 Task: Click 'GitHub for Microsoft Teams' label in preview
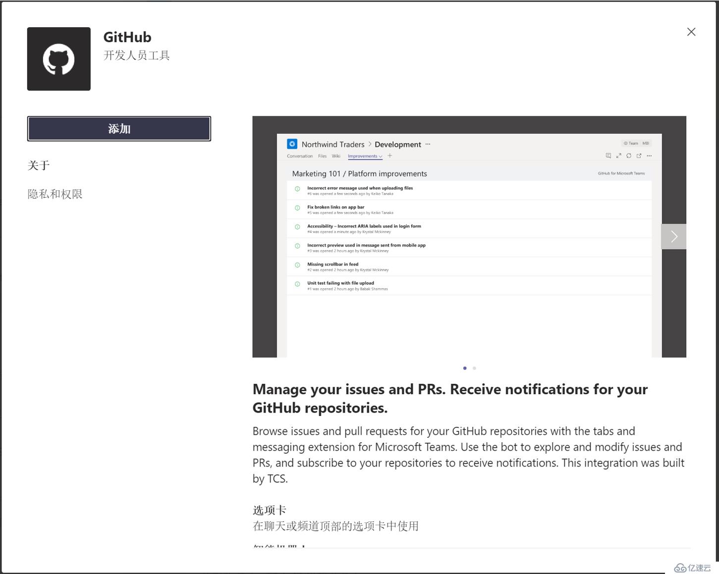[x=621, y=173]
